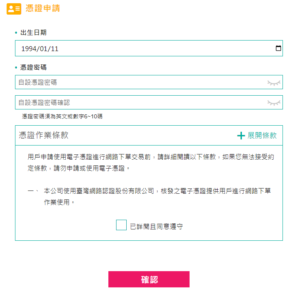Focus the 自設憑證密碼 input field

tap(149, 82)
